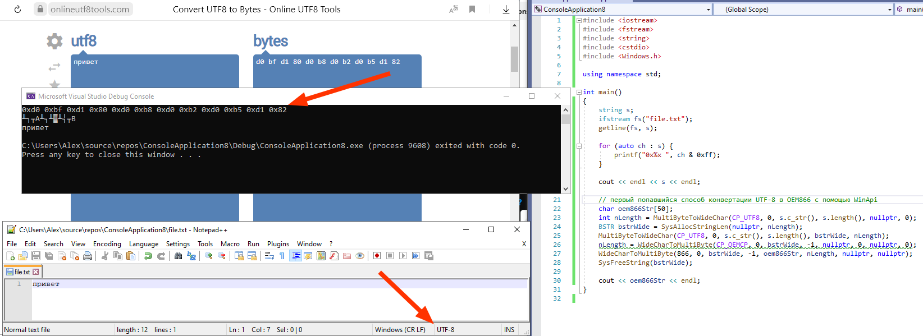
Task: Click the Paste icon in Notepad++ toolbar
Action: [x=131, y=256]
